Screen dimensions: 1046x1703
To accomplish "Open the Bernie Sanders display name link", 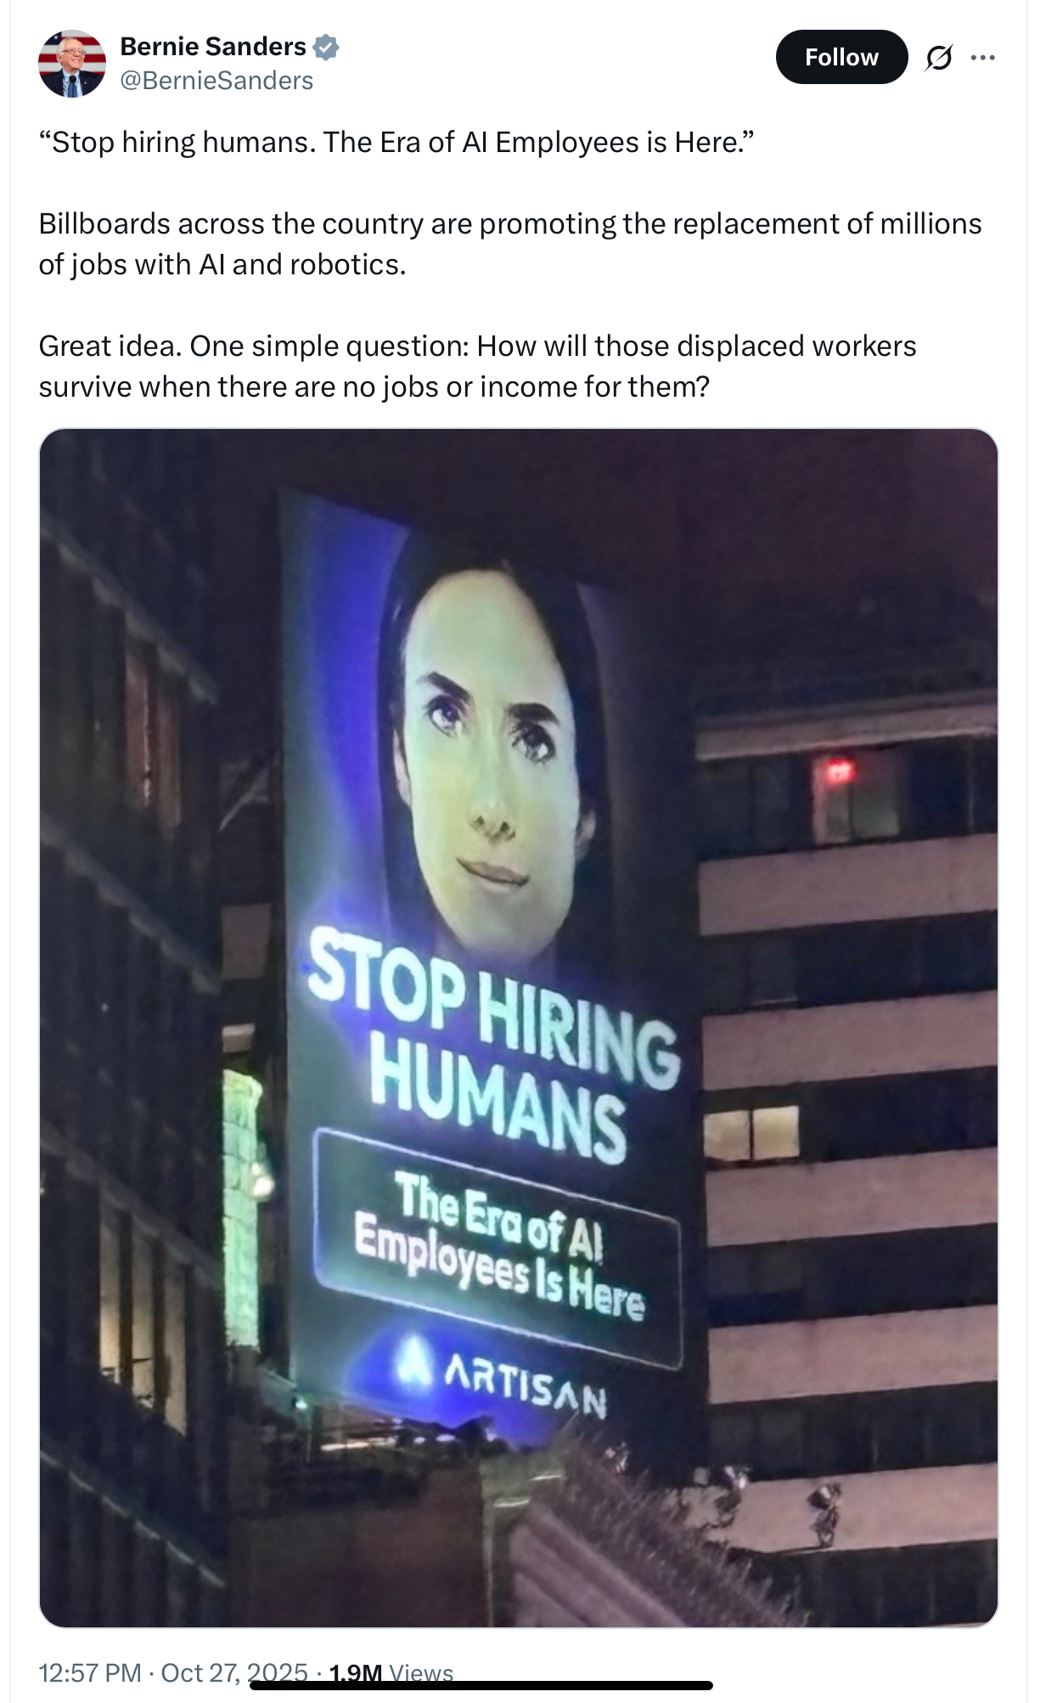I will click(x=213, y=47).
